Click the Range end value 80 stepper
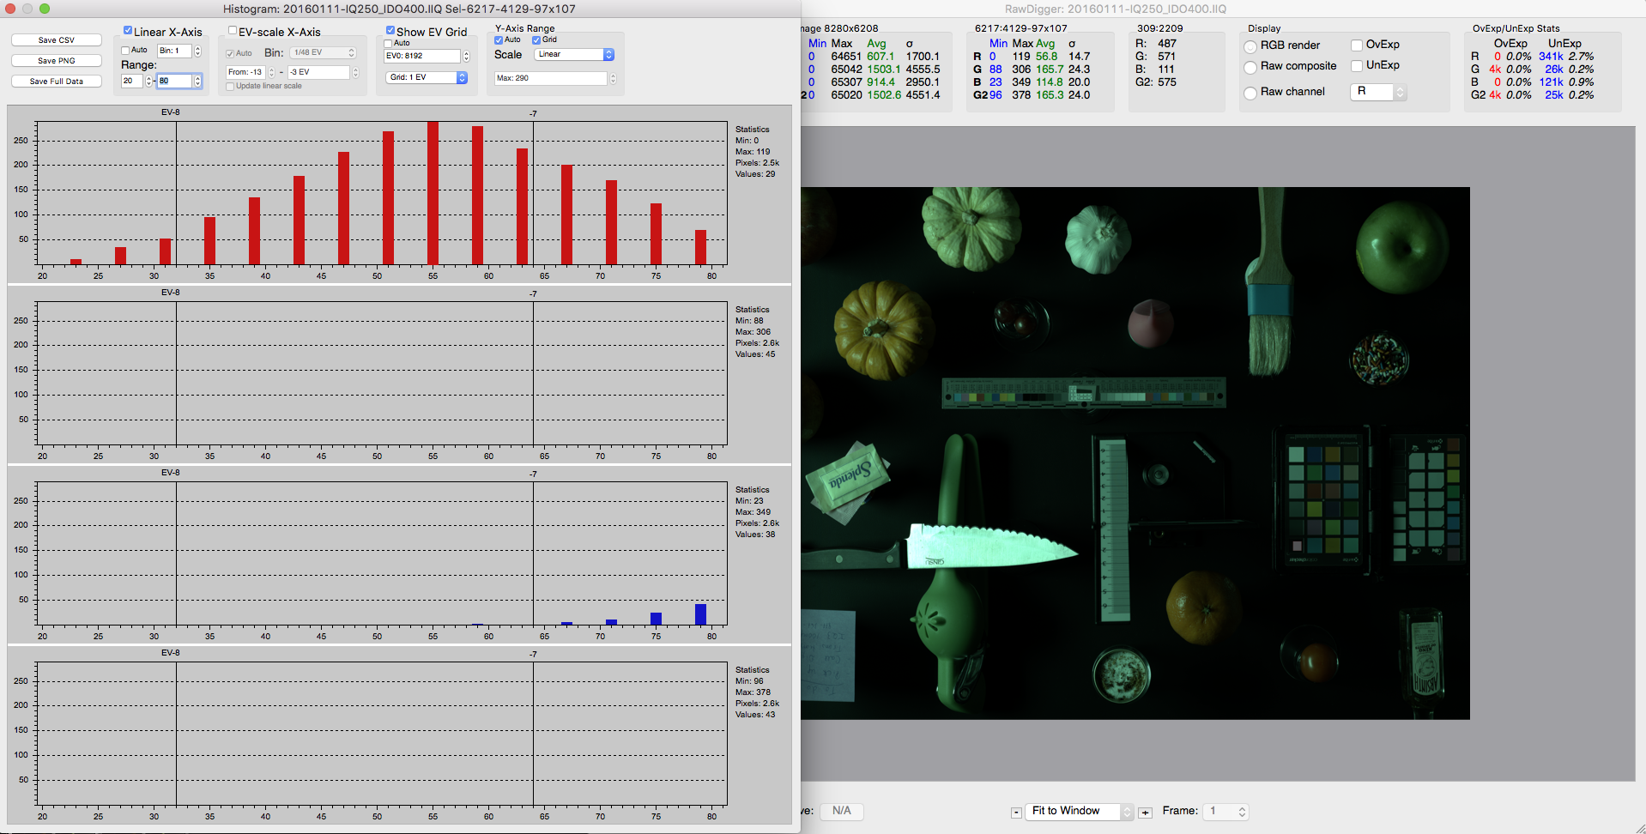Viewport: 1646px width, 834px height. (x=197, y=82)
